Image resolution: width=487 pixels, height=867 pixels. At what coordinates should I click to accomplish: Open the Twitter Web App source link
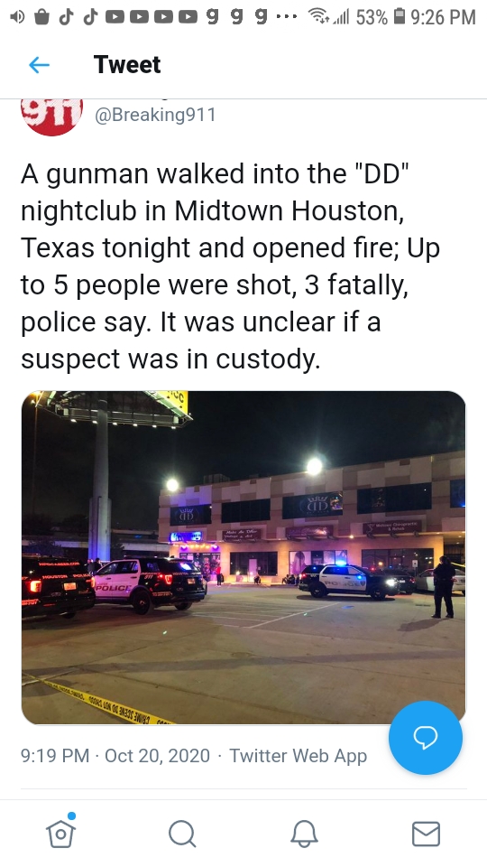click(299, 755)
